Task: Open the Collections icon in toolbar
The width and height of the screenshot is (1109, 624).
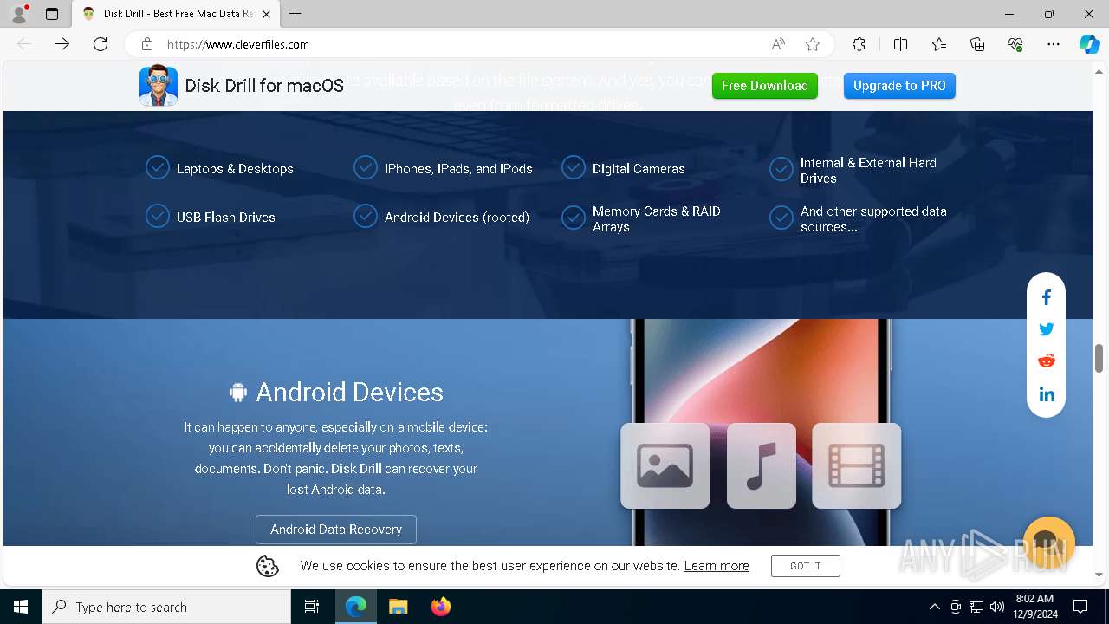Action: click(x=977, y=44)
